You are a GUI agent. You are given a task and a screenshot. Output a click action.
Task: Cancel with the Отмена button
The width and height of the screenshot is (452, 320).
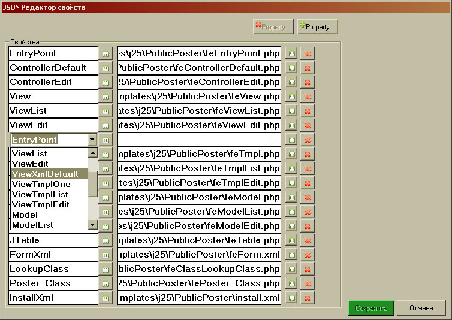click(x=421, y=308)
